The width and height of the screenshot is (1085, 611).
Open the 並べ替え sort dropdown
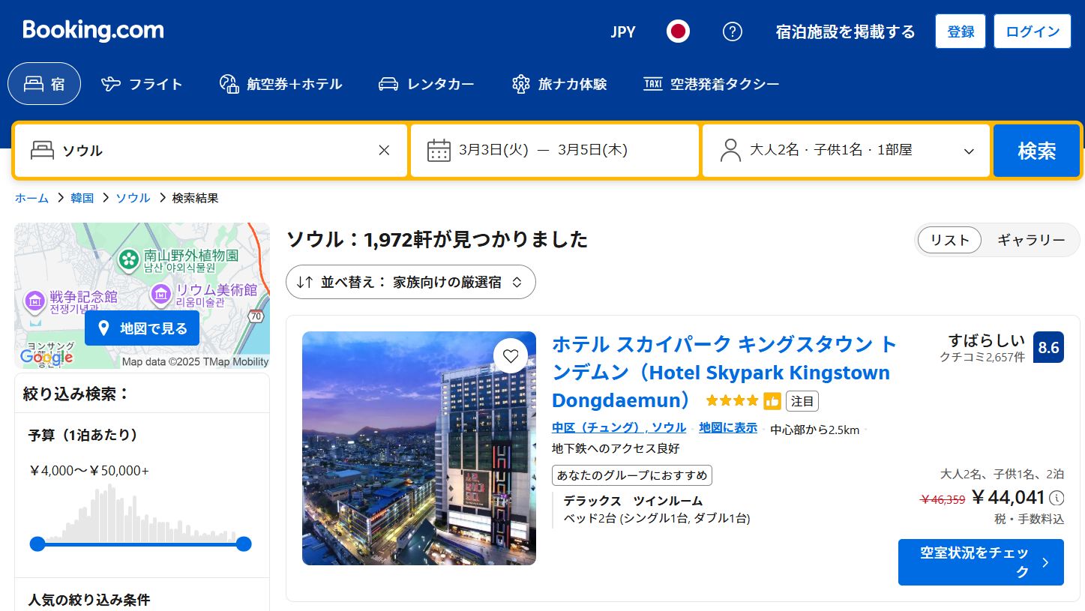click(410, 282)
